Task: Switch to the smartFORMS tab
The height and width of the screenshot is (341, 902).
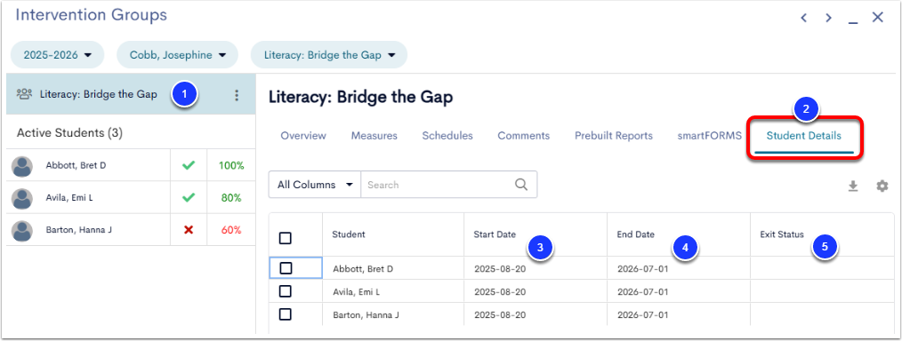Action: click(710, 136)
